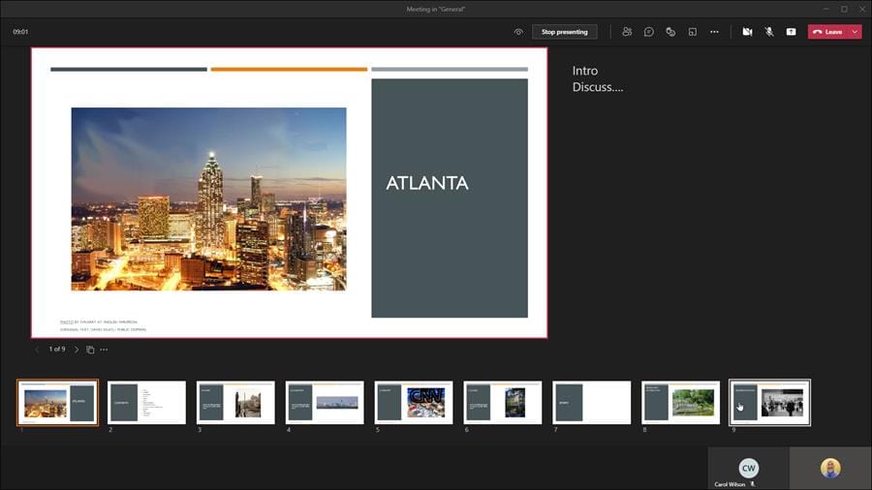
Task: Click the 09:01 meeting timer
Action: [x=20, y=32]
